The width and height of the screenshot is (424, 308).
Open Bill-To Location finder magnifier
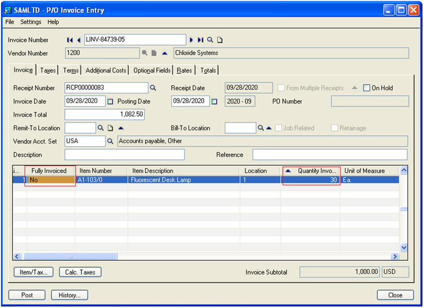pyautogui.click(x=261, y=128)
